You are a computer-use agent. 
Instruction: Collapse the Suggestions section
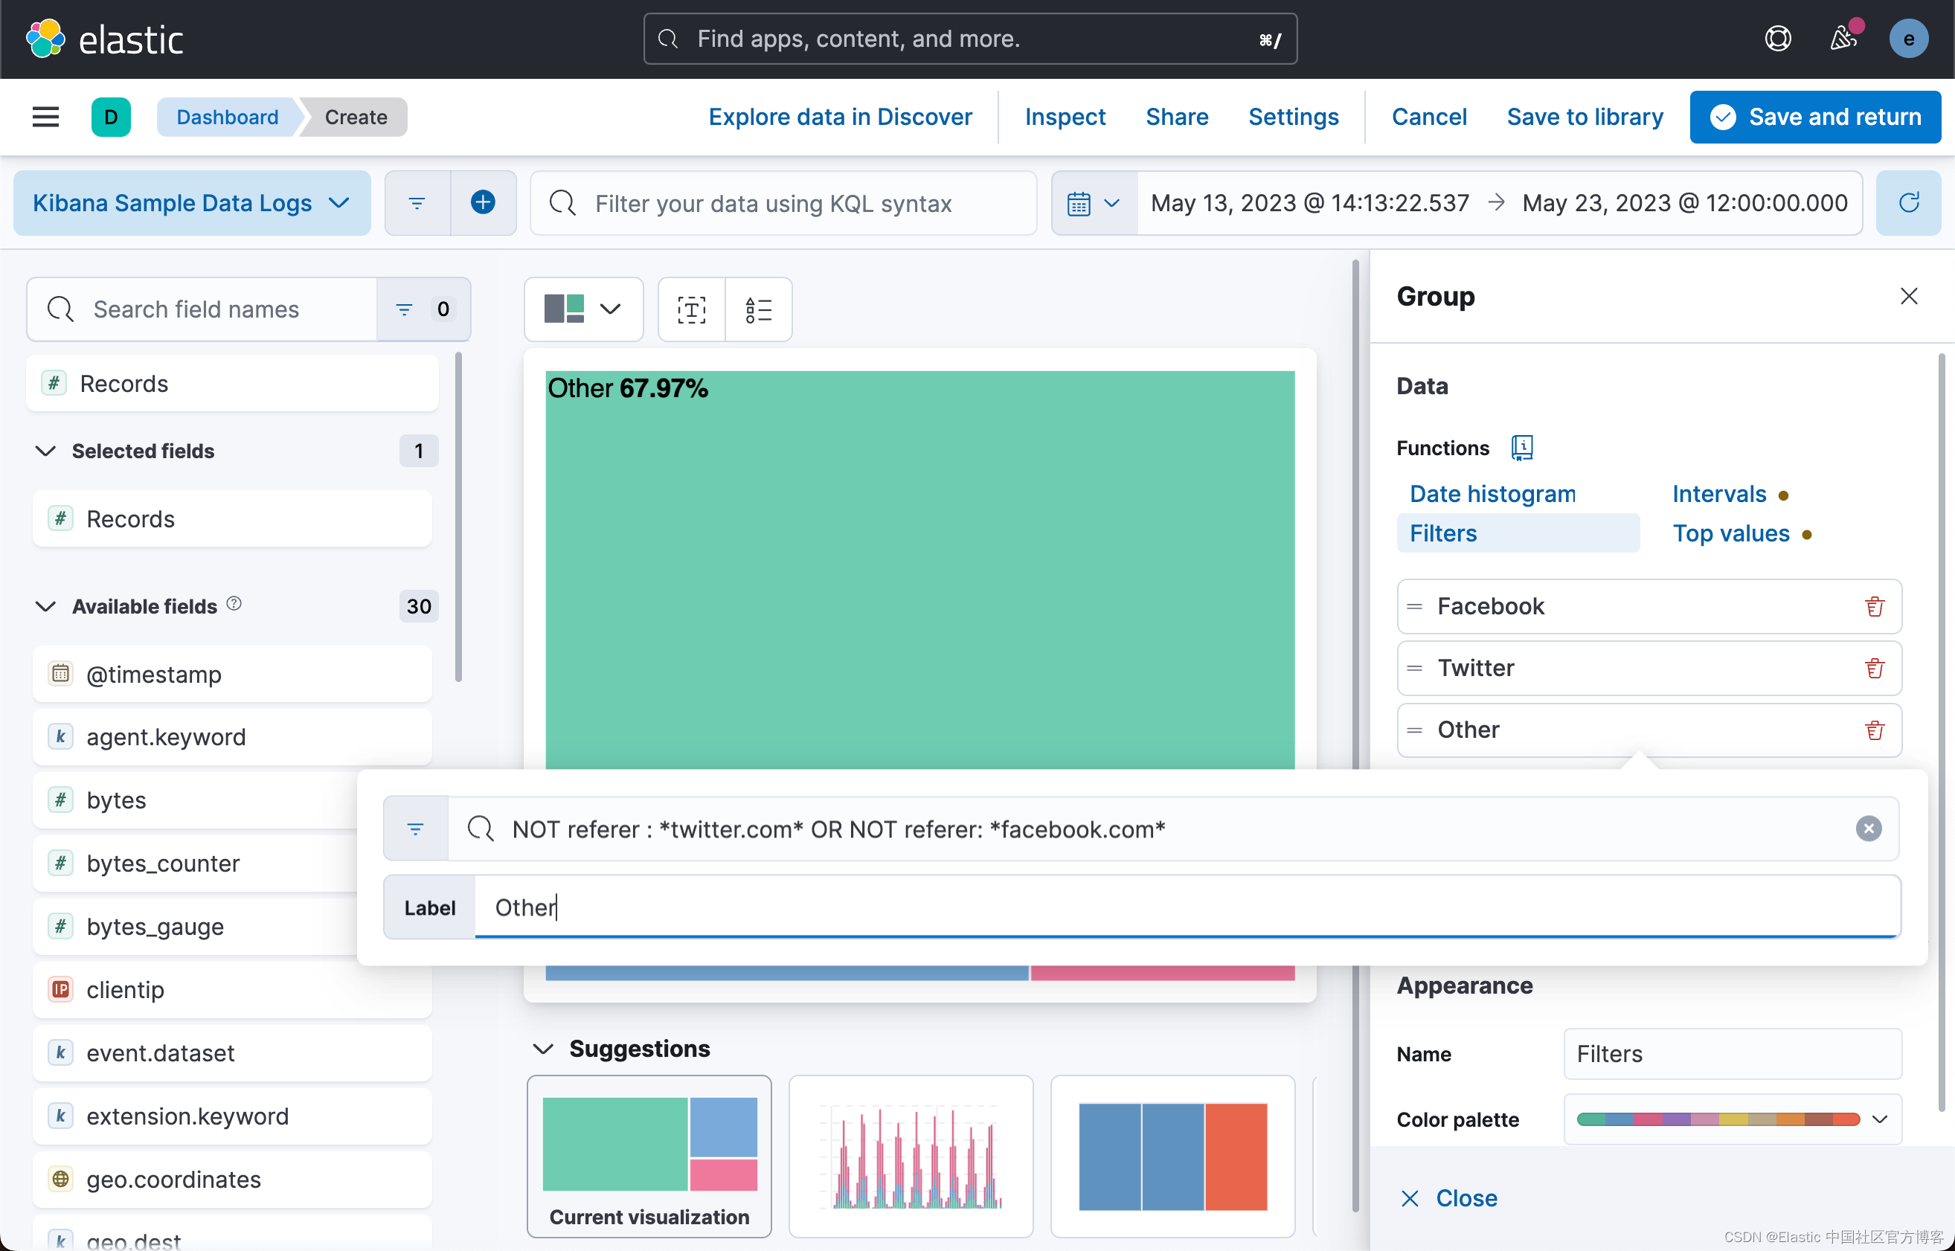[543, 1049]
